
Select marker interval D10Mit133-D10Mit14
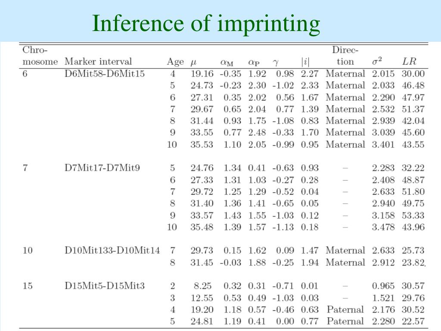112,250
